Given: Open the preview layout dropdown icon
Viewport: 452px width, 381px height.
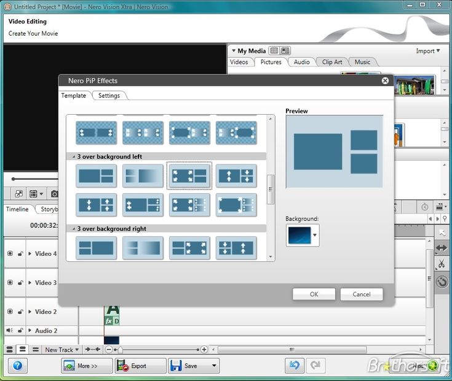Looking at the screenshot, I should tap(36, 194).
